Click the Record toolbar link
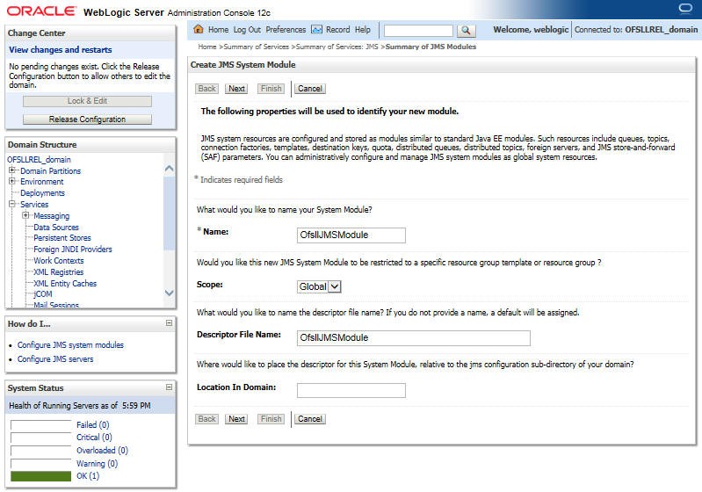Image resolution: width=702 pixels, height=492 pixels. coord(337,30)
